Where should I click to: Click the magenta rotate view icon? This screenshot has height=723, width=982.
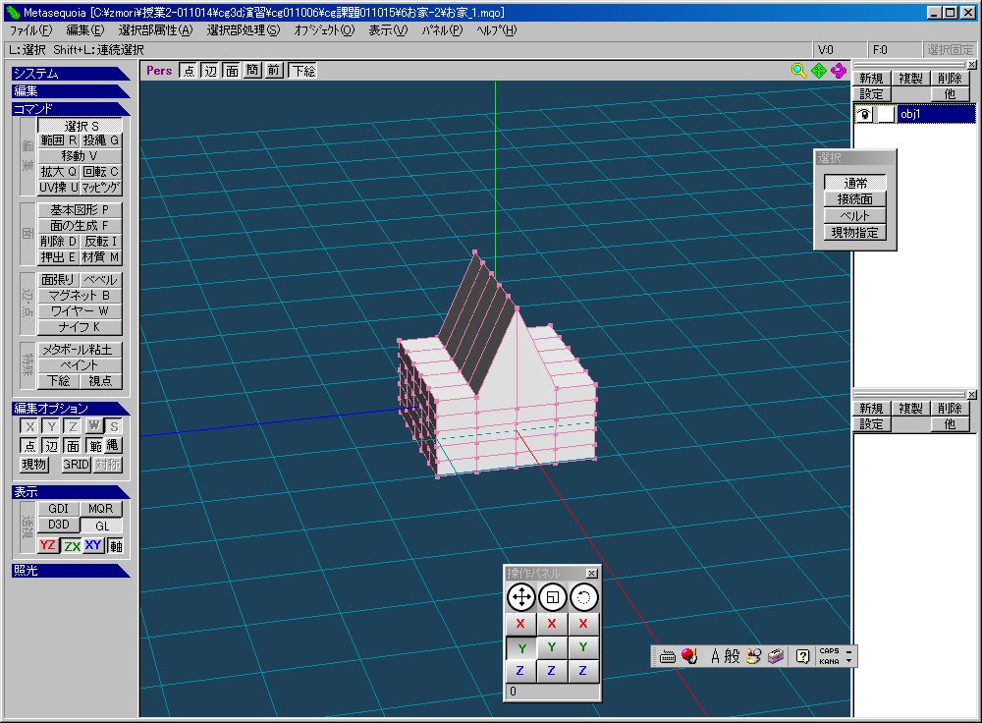click(839, 71)
